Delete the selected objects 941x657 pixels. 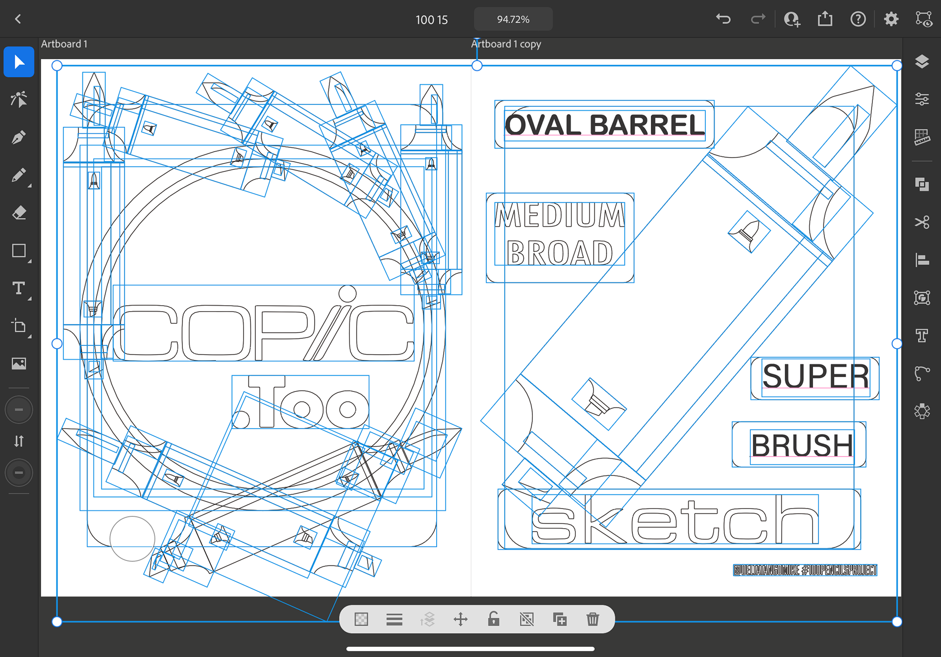pyautogui.click(x=593, y=619)
